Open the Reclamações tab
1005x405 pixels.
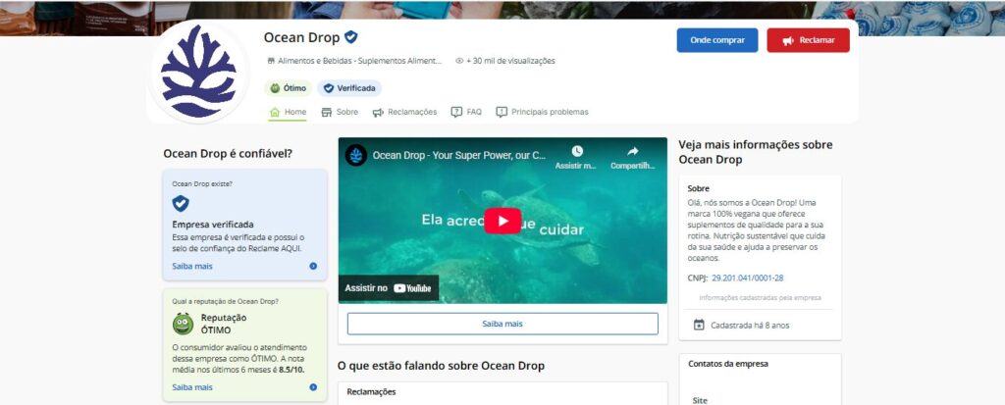coord(404,112)
